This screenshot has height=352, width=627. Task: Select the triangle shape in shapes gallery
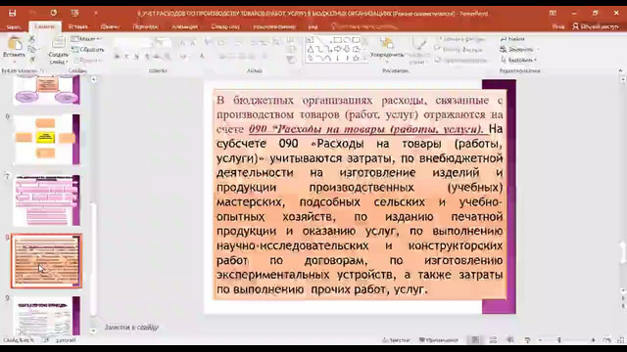point(311,49)
